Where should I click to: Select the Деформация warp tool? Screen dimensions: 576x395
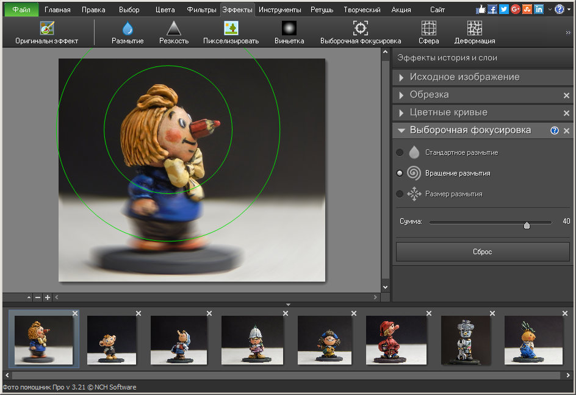pyautogui.click(x=474, y=29)
